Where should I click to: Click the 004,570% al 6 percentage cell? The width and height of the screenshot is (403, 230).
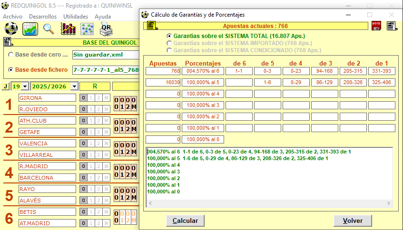203,71
